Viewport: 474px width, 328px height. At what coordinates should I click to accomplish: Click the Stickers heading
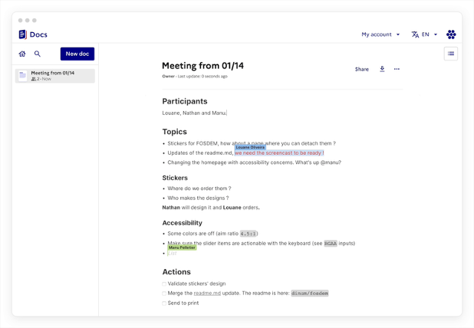tap(175, 178)
